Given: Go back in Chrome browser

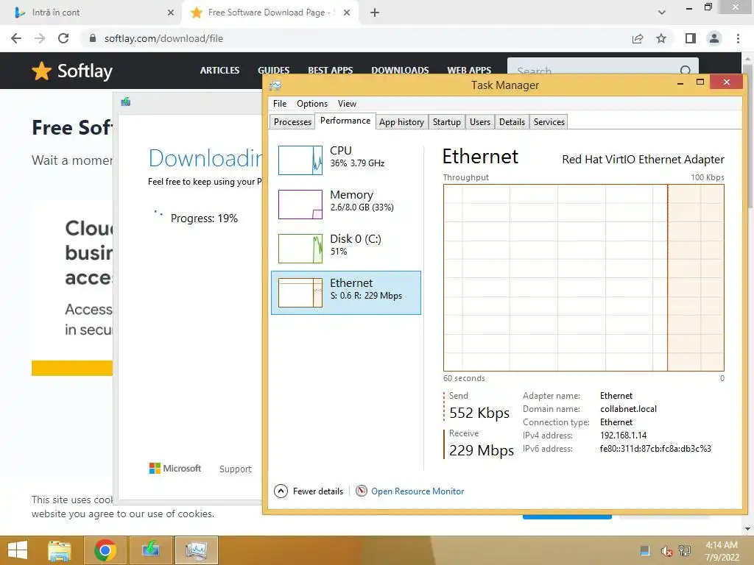Looking at the screenshot, I should coord(16,38).
